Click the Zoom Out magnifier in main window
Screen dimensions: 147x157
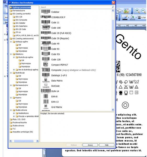click(143, 11)
